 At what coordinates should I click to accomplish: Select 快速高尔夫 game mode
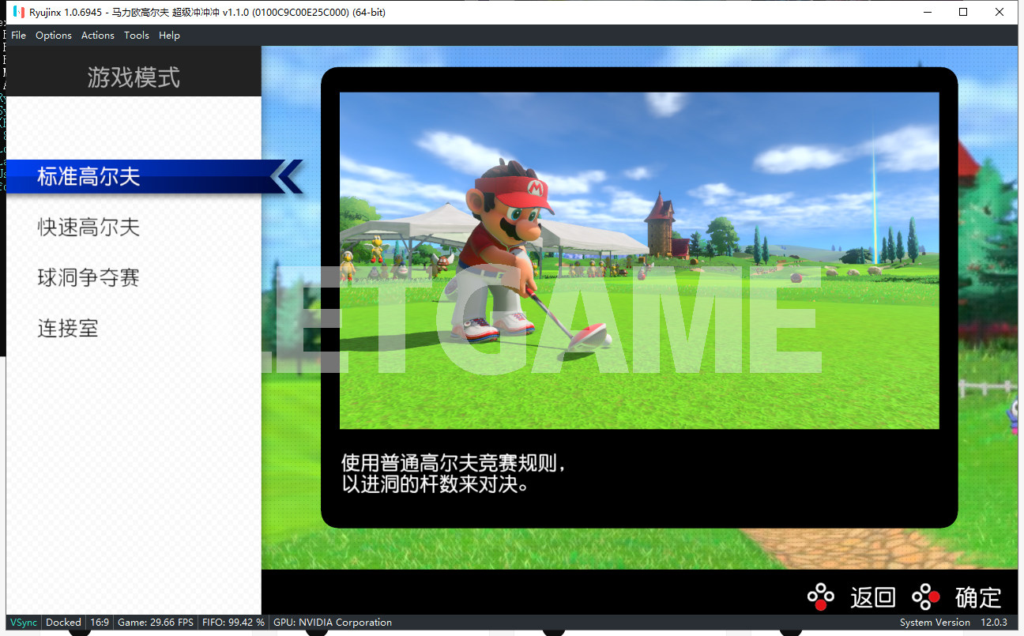(x=88, y=228)
